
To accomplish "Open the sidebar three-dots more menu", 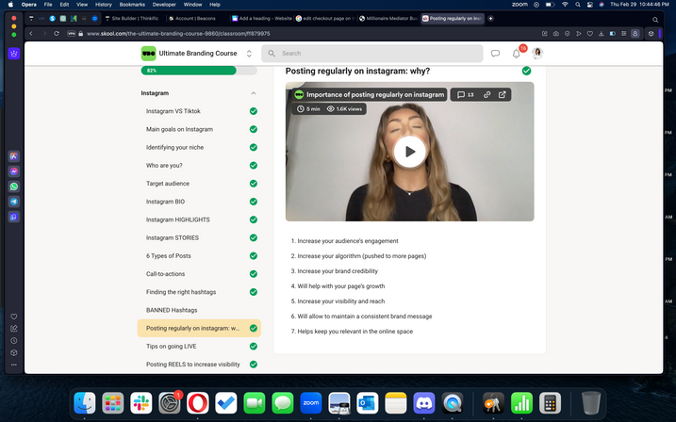I will [x=14, y=365].
